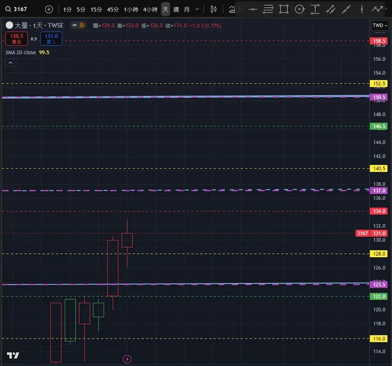The width and height of the screenshot is (392, 366).
Task: Click the +1.0 (+0.77%) change value
Action: (x=205, y=25)
